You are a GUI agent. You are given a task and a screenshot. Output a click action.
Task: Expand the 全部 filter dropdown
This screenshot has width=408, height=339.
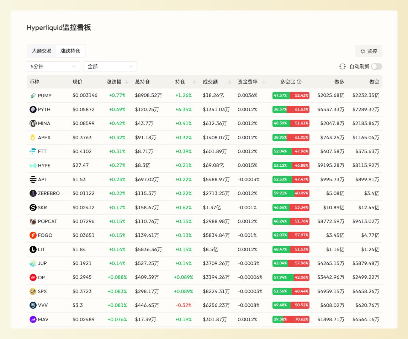click(110, 66)
